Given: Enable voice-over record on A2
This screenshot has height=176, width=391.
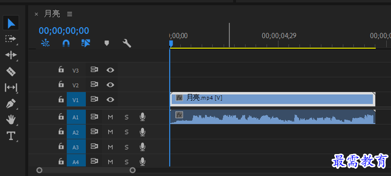Looking at the screenshot, I should (143, 132).
